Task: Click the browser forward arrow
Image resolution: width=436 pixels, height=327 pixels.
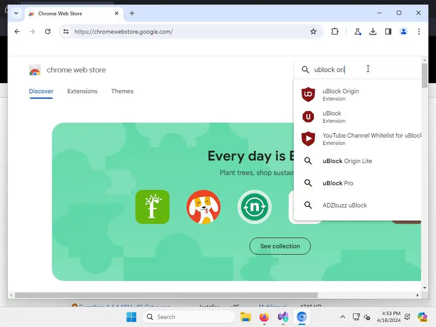Action: click(32, 32)
